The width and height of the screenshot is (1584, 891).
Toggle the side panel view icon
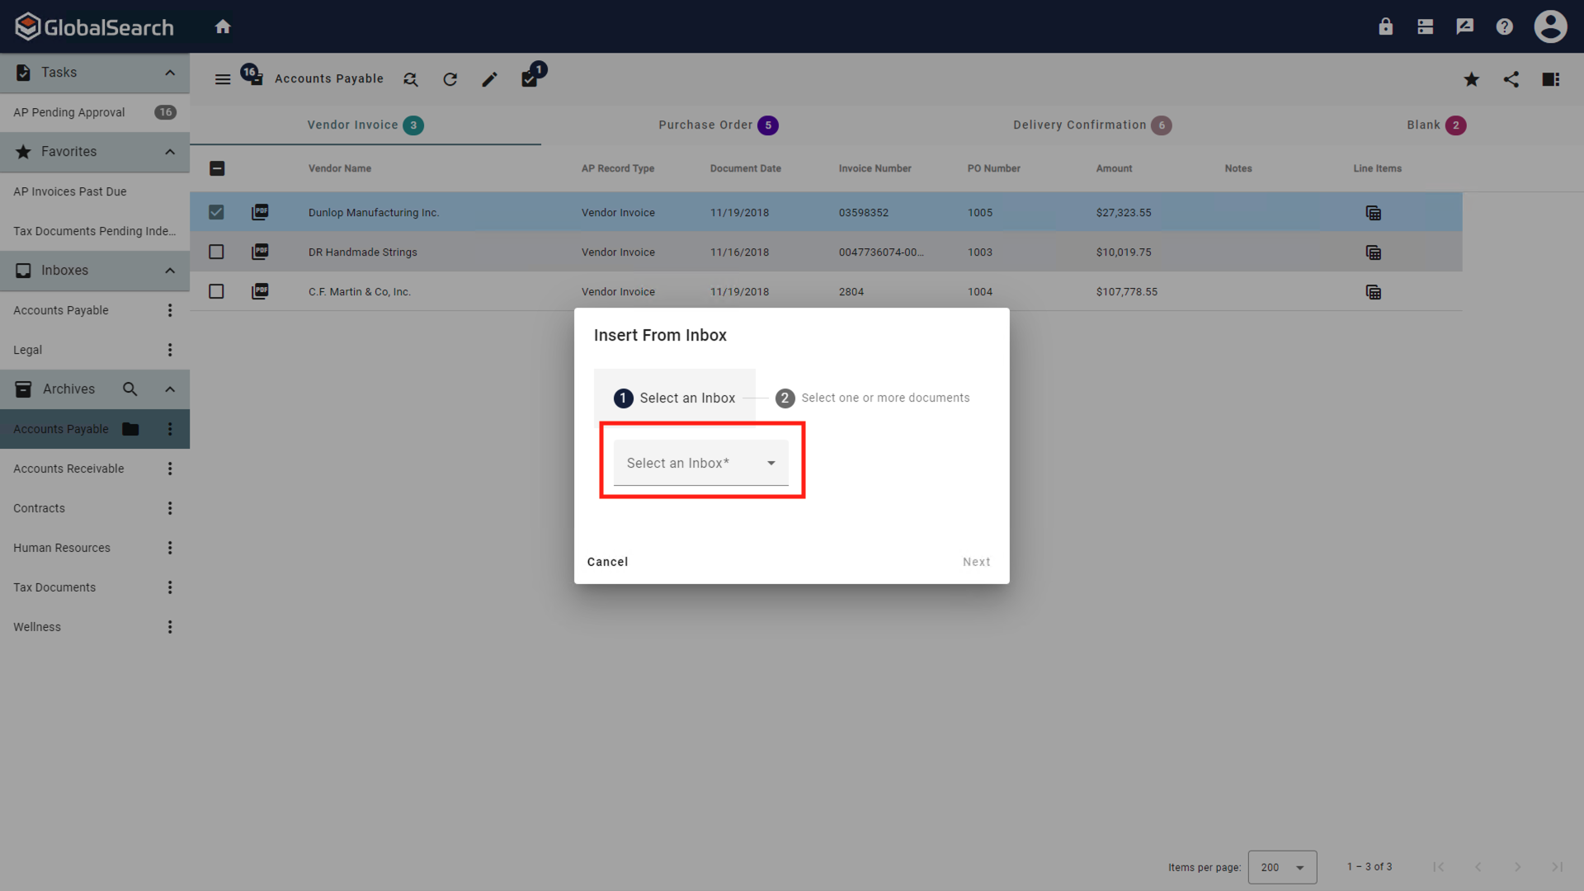1551,79
